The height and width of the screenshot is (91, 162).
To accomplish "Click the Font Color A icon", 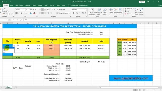I will pos(34,13).
